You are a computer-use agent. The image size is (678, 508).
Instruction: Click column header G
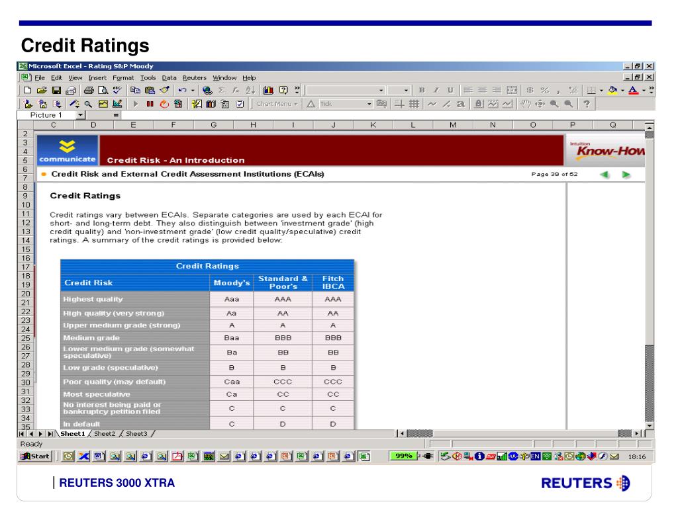click(x=214, y=125)
